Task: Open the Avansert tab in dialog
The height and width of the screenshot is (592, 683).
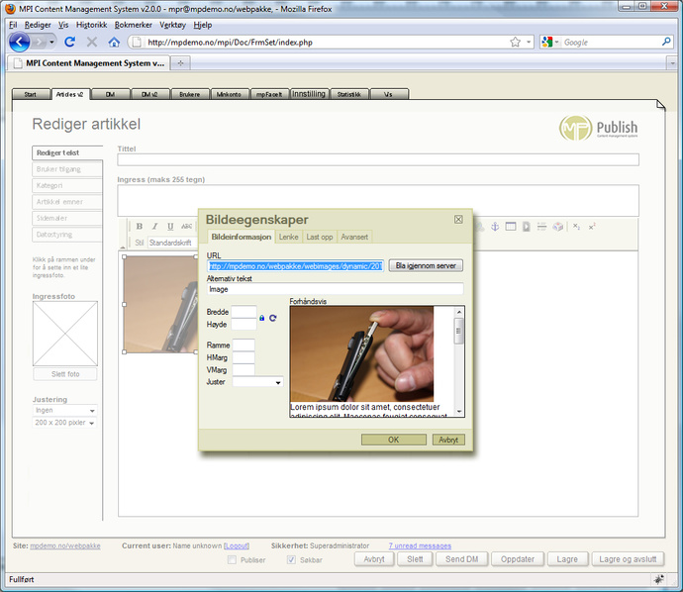Action: (354, 238)
